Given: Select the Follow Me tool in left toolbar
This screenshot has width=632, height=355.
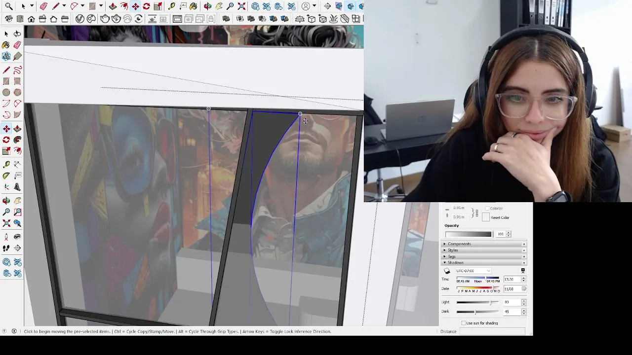Looking at the screenshot, I should point(17,139).
